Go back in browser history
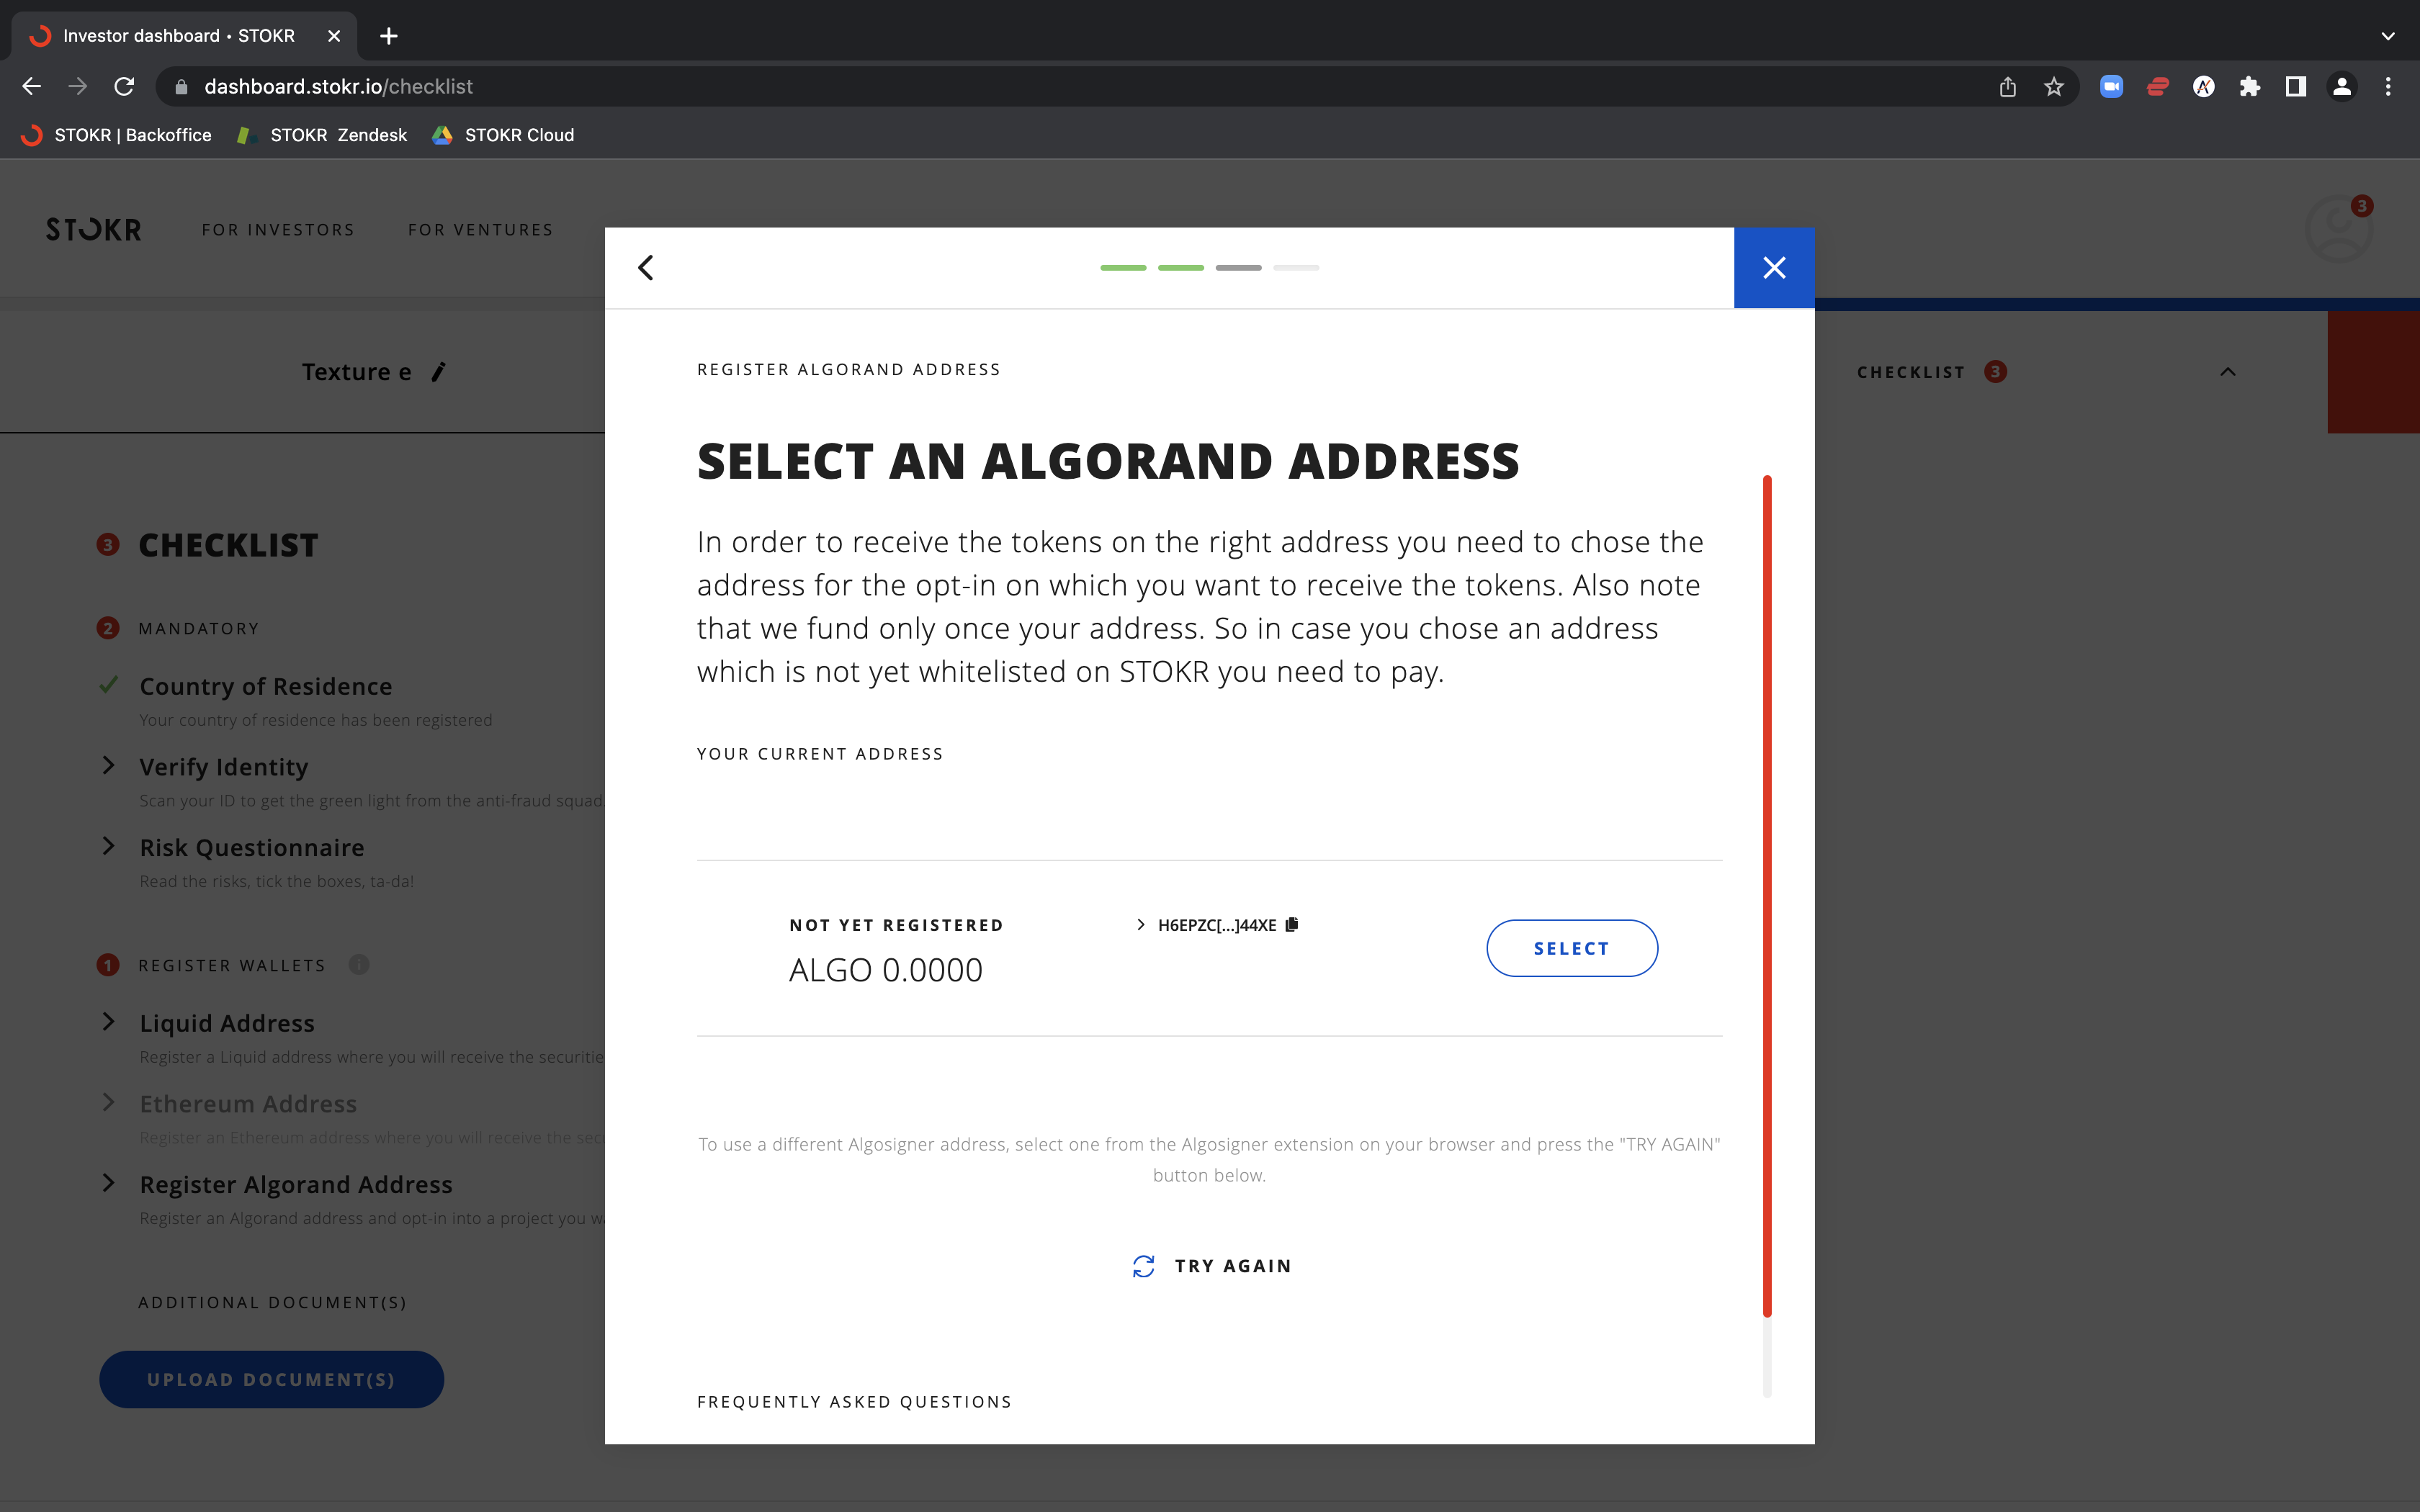The image size is (2420, 1512). (x=32, y=87)
